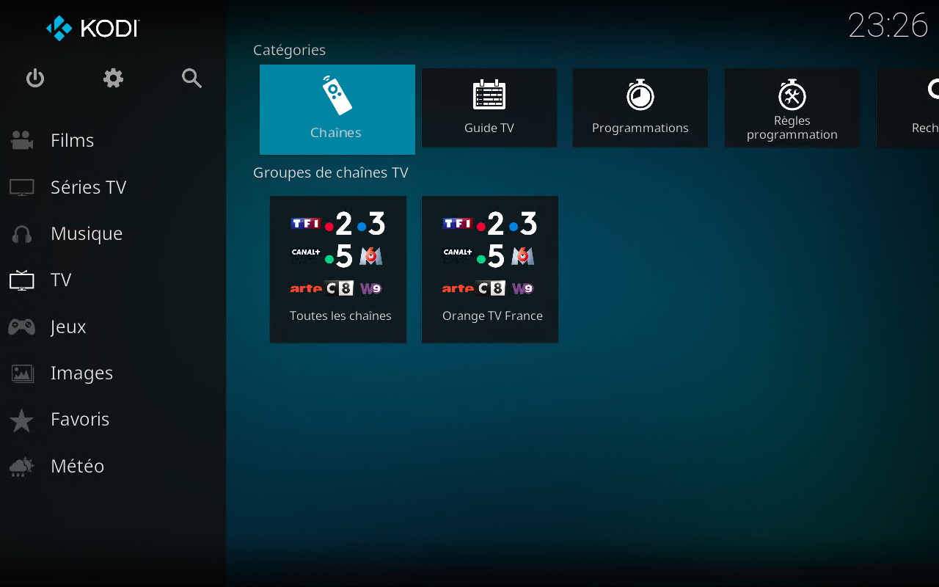Click the Programmations stopwatch icon
Image resolution: width=939 pixels, height=587 pixels.
(640, 95)
